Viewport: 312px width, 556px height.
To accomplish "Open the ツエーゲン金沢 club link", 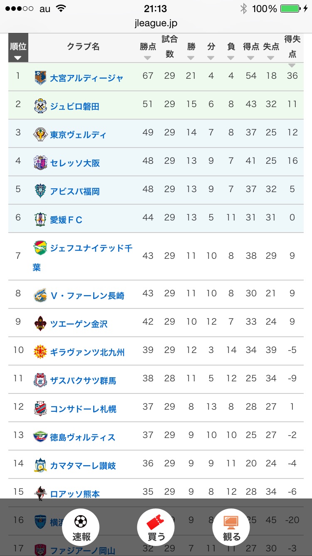I will pyautogui.click(x=79, y=324).
